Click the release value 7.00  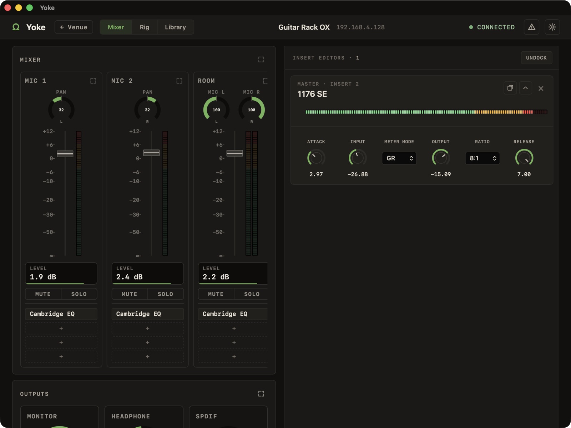point(524,174)
